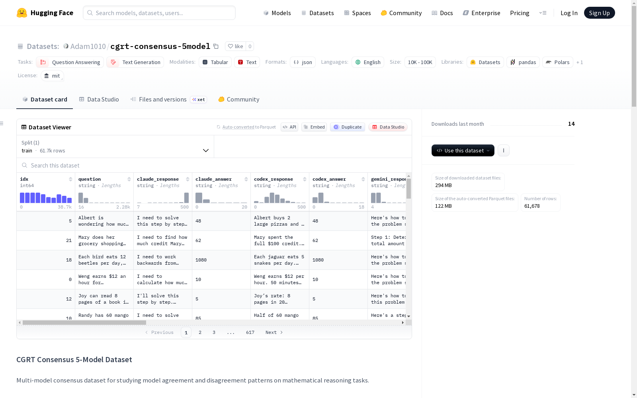Viewport: 637px width, 398px height.
Task: Select the Datasets library tag
Action: (x=485, y=62)
